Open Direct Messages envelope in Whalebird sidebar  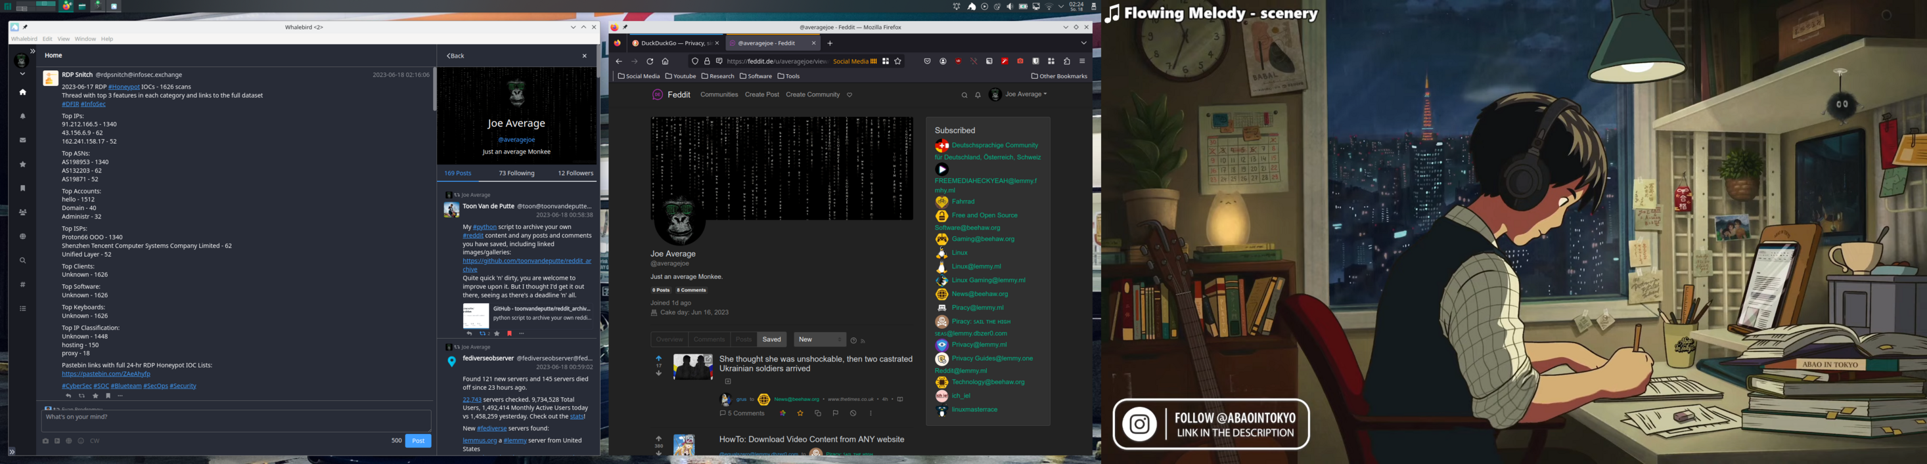click(22, 140)
